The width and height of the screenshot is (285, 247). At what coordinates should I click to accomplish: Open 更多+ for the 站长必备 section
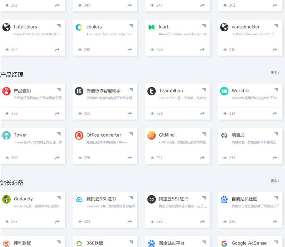point(275,181)
